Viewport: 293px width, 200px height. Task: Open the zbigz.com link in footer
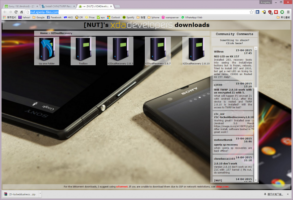[x=222, y=187]
